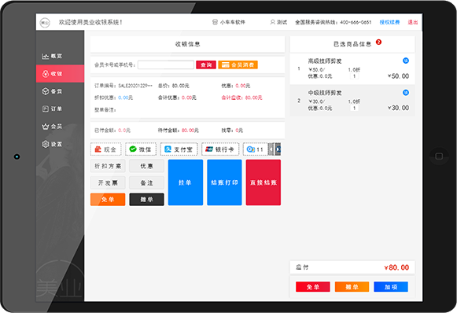The height and width of the screenshot is (313, 457).
Task: Click the red 查询 search button
Action: (x=206, y=64)
